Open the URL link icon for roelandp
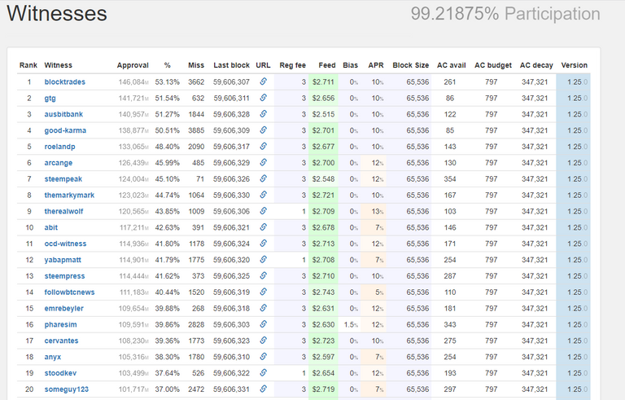The width and height of the screenshot is (625, 400). click(x=263, y=146)
